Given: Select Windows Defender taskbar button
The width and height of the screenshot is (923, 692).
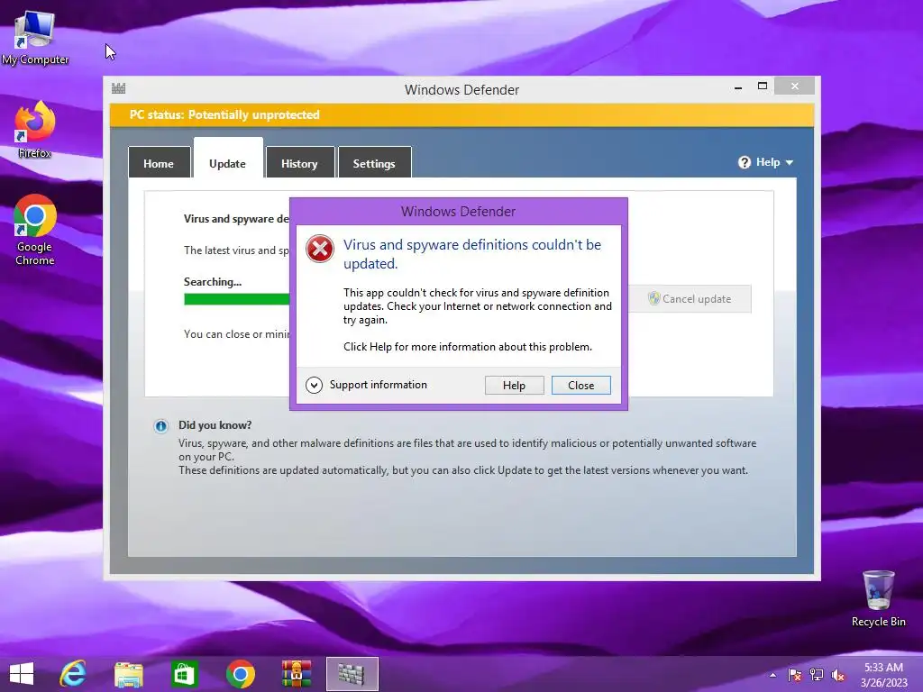Looking at the screenshot, I should (352, 674).
